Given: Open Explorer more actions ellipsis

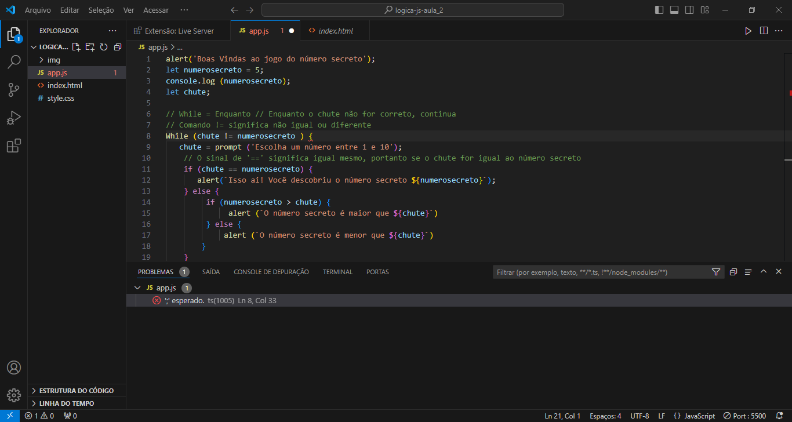Looking at the screenshot, I should click(x=112, y=31).
